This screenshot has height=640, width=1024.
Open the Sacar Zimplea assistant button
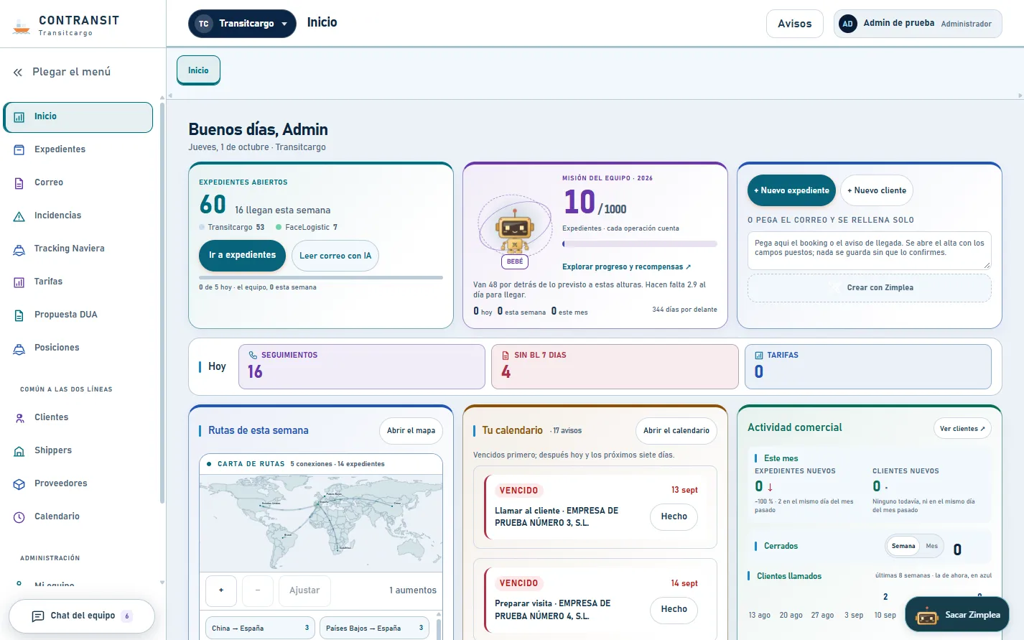point(957,615)
